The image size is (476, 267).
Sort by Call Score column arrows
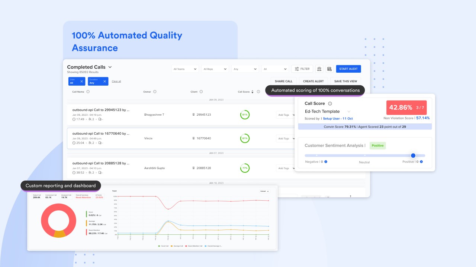tap(253, 92)
